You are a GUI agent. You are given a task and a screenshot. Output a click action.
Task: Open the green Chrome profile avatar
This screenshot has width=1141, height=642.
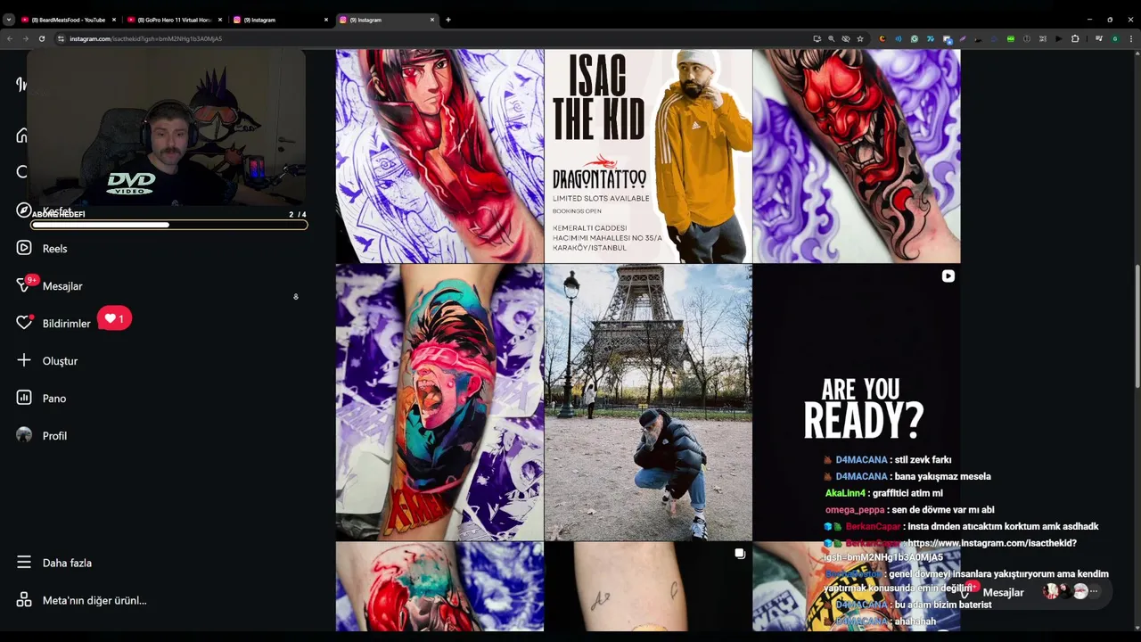coord(1115,38)
